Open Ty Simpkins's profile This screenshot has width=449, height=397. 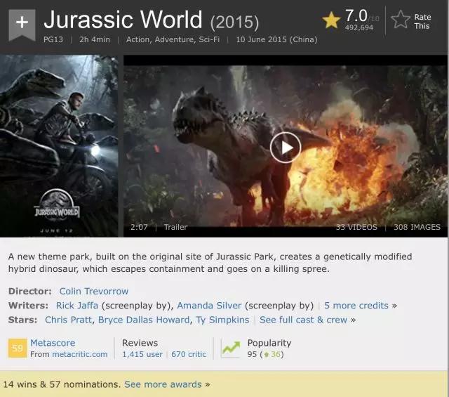[223, 320]
